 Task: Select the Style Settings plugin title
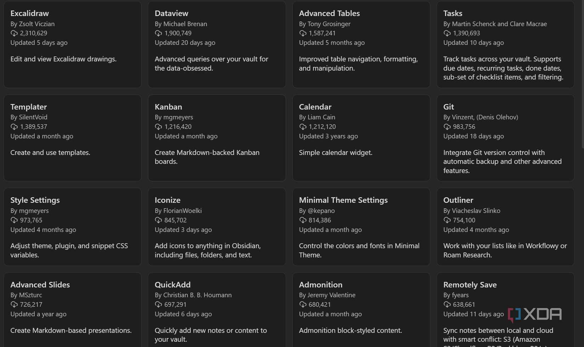(x=35, y=200)
